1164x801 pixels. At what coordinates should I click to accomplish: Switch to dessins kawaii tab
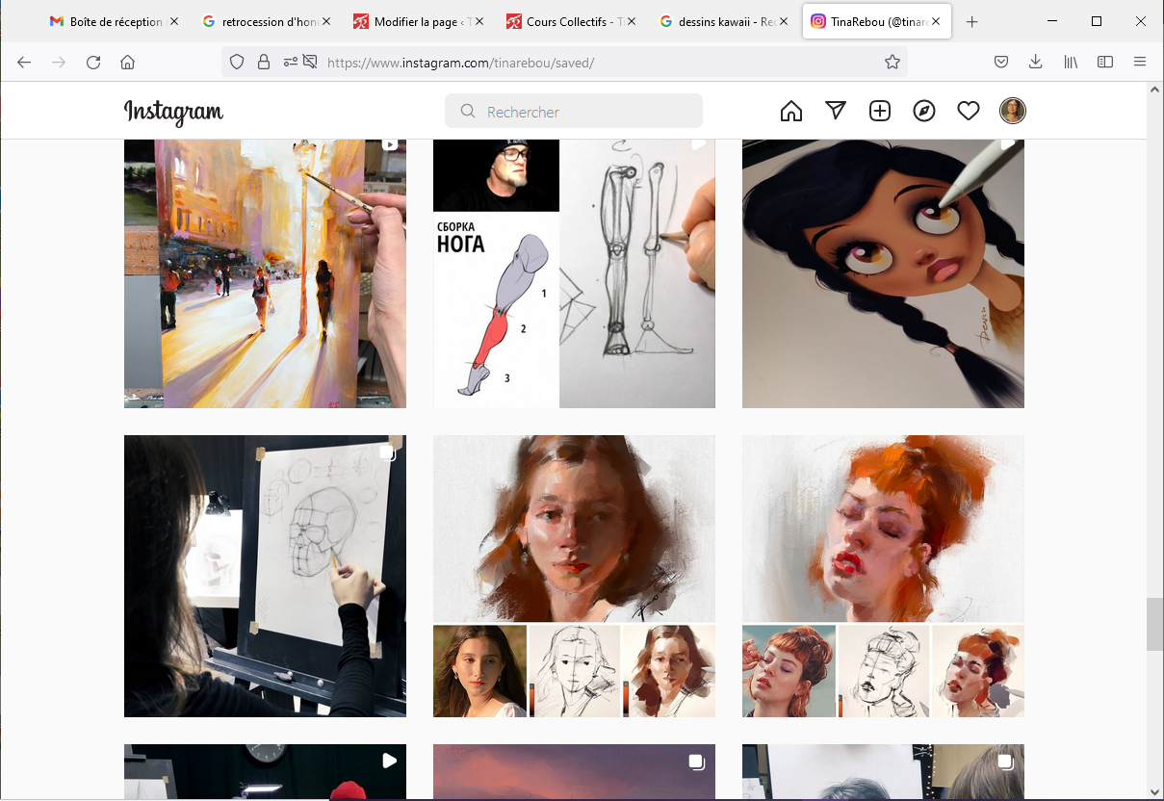click(718, 21)
